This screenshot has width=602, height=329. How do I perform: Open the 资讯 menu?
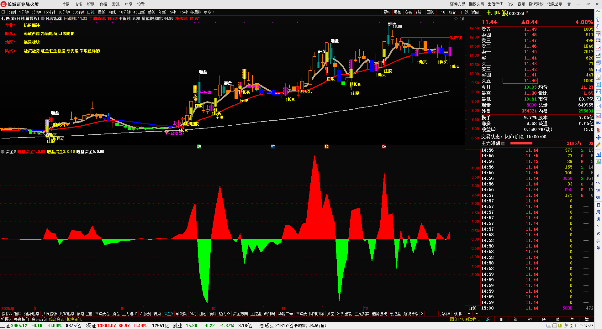tap(91, 4)
